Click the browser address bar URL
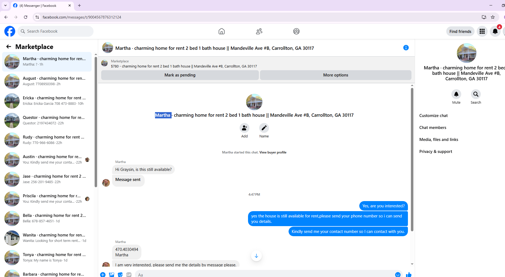The image size is (505, 277). (x=82, y=17)
